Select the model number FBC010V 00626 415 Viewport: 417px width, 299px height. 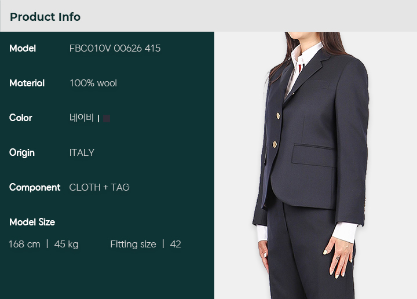pyautogui.click(x=115, y=49)
